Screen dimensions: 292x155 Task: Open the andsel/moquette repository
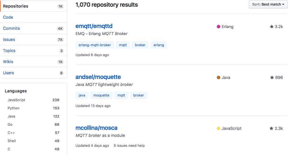tap(98, 77)
